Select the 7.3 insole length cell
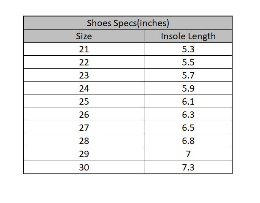Viewport: 260px width, 203px height. 188,167
